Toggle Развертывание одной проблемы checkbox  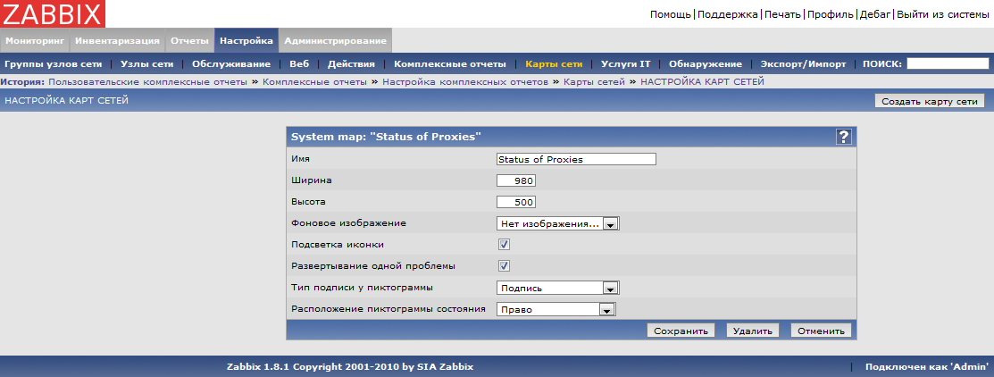(x=505, y=265)
